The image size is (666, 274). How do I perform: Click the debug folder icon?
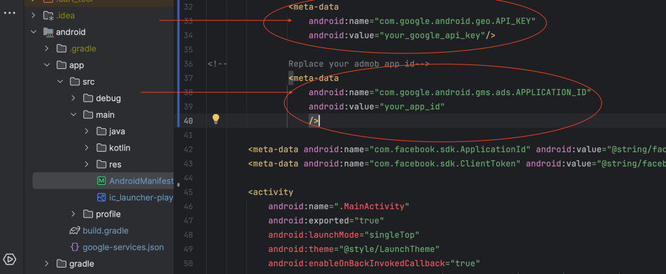(x=88, y=98)
